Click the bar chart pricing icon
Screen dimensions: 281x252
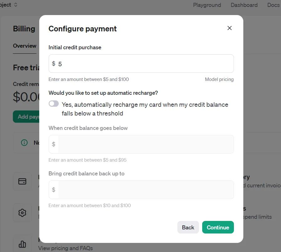(x=22, y=244)
